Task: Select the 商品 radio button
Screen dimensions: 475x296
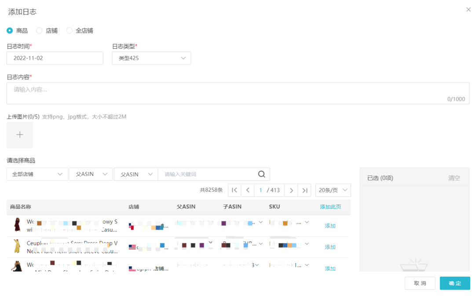Action: coord(9,30)
